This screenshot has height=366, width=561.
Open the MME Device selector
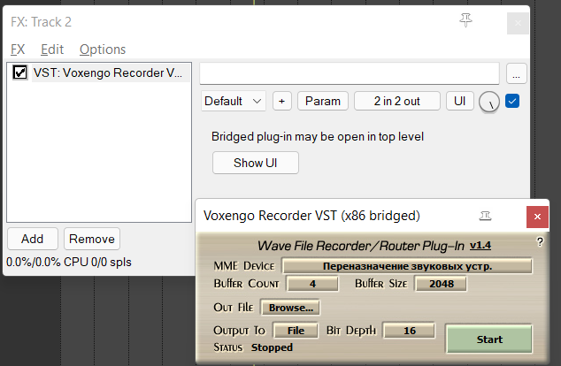(x=407, y=265)
